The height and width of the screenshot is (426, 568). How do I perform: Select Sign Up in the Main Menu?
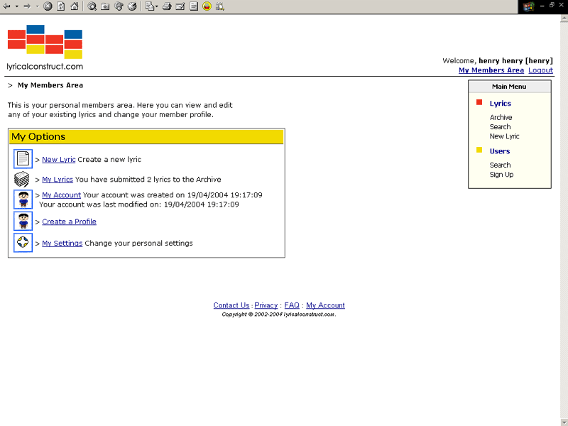501,175
